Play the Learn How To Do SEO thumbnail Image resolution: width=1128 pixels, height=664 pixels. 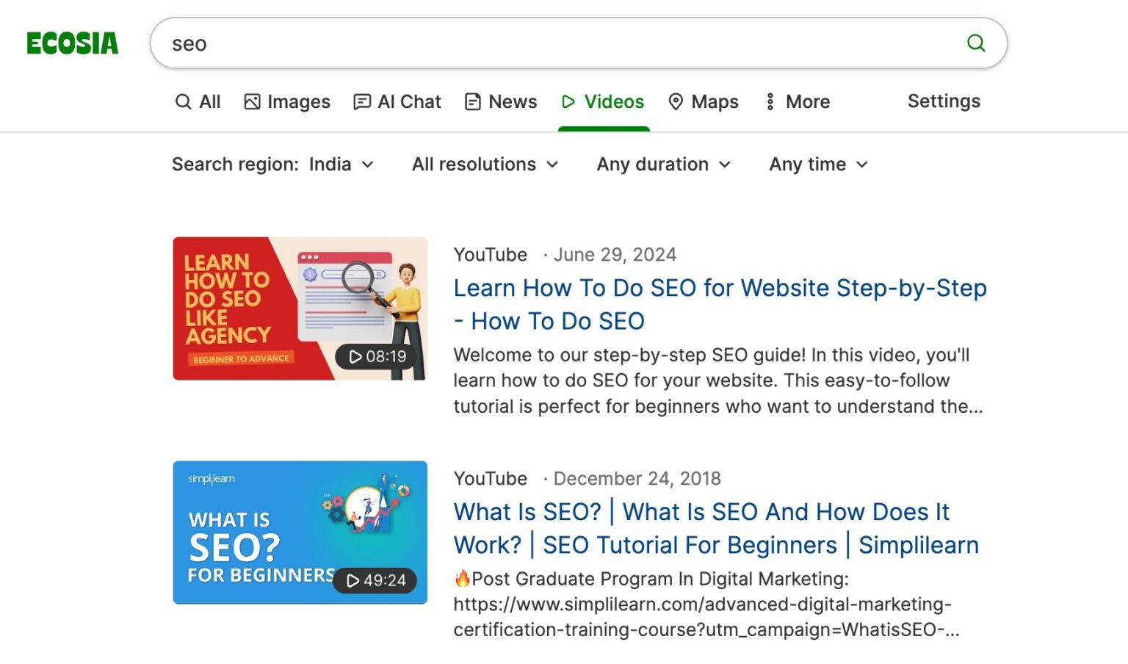[x=300, y=308]
